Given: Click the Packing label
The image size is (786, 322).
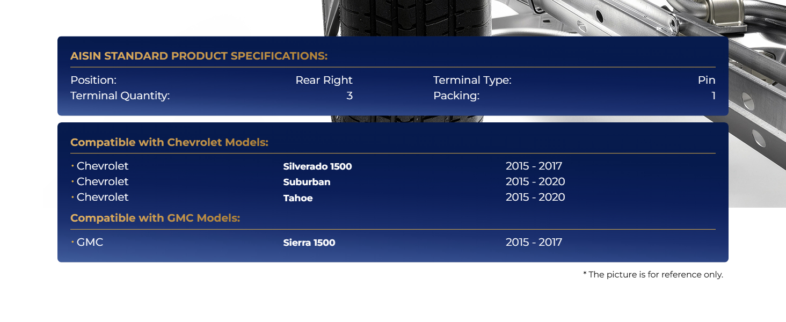Looking at the screenshot, I should [456, 96].
